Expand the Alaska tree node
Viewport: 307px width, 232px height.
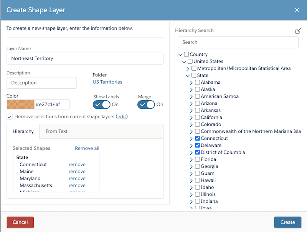191,90
